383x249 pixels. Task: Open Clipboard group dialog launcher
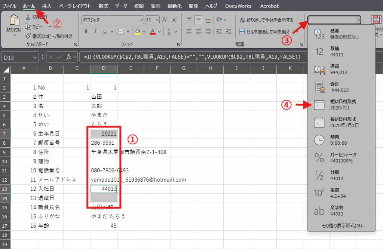pyautogui.click(x=76, y=44)
